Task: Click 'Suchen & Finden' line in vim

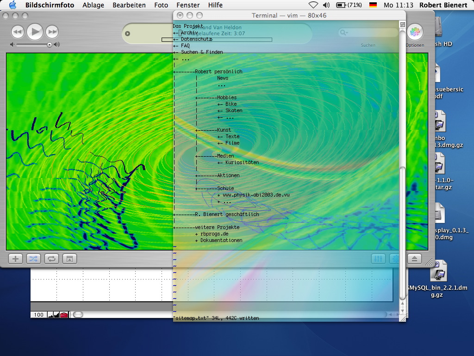Action: click(x=202, y=52)
